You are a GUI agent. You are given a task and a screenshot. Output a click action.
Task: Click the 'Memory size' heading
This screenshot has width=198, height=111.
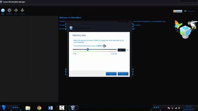[x=79, y=35]
